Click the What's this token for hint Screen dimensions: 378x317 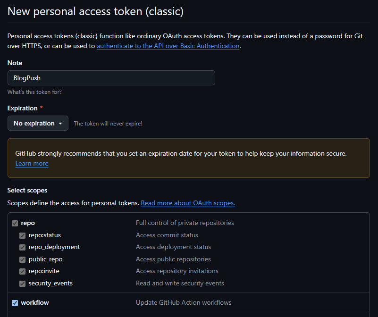(x=34, y=92)
